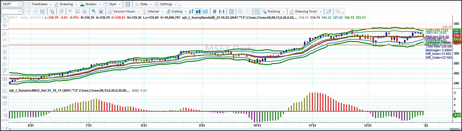The height and width of the screenshot is (131, 462).
Task: Click the V=18,000,797 volume value
Action: [x=170, y=18]
